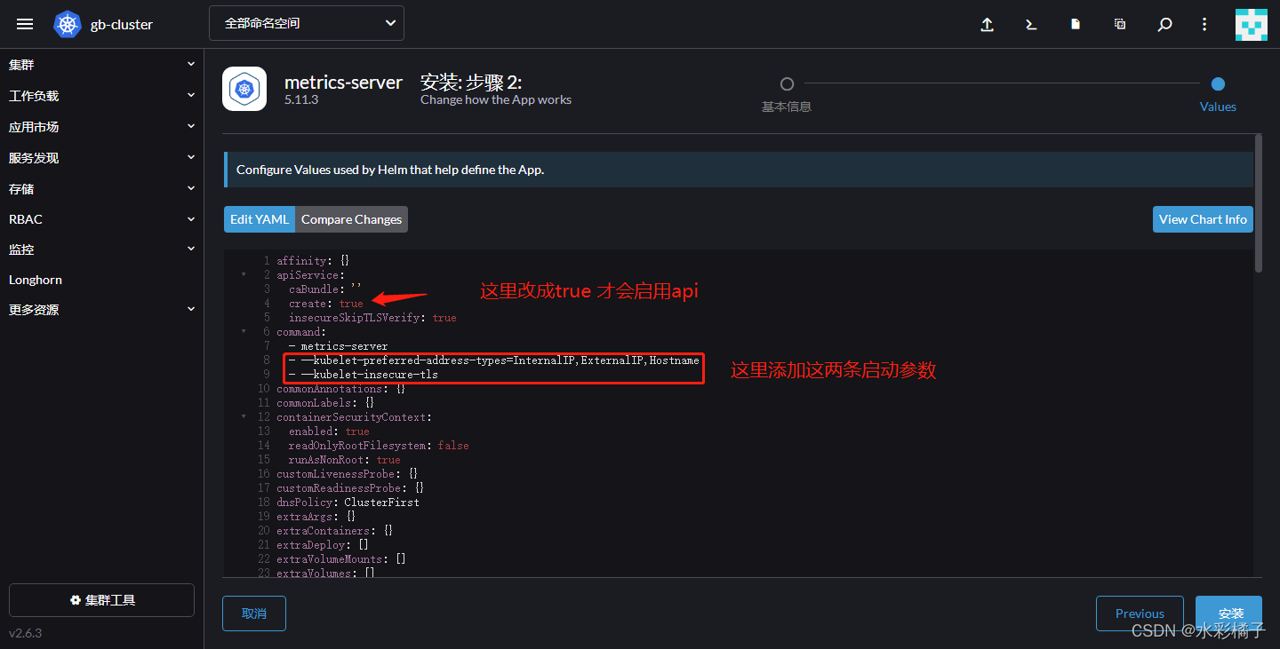1280x649 pixels.
Task: Expand the 存储 sidebar section
Action: point(101,189)
